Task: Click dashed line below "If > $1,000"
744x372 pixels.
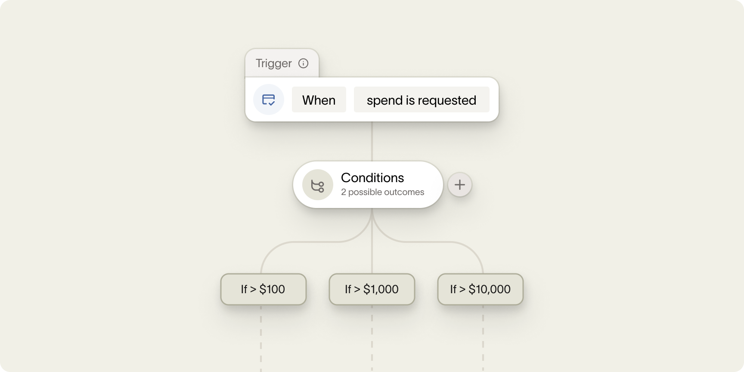Action: pyautogui.click(x=372, y=336)
